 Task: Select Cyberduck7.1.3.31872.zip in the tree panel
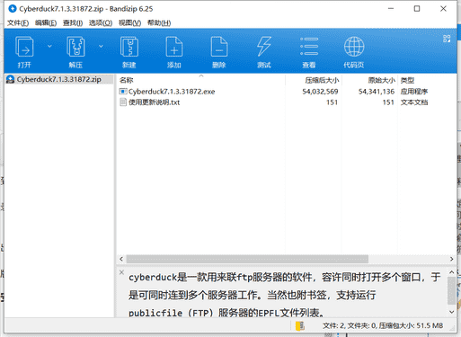(x=59, y=79)
